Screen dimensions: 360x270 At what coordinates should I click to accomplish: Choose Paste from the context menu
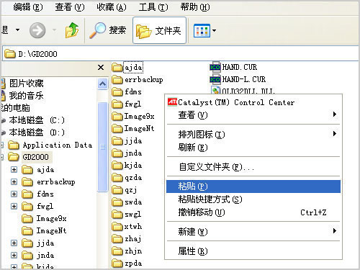[x=253, y=186]
